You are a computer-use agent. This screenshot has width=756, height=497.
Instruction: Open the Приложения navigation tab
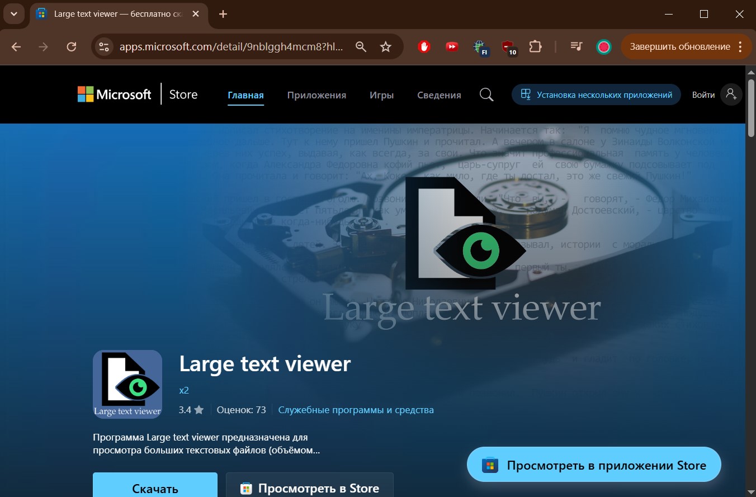coord(316,95)
